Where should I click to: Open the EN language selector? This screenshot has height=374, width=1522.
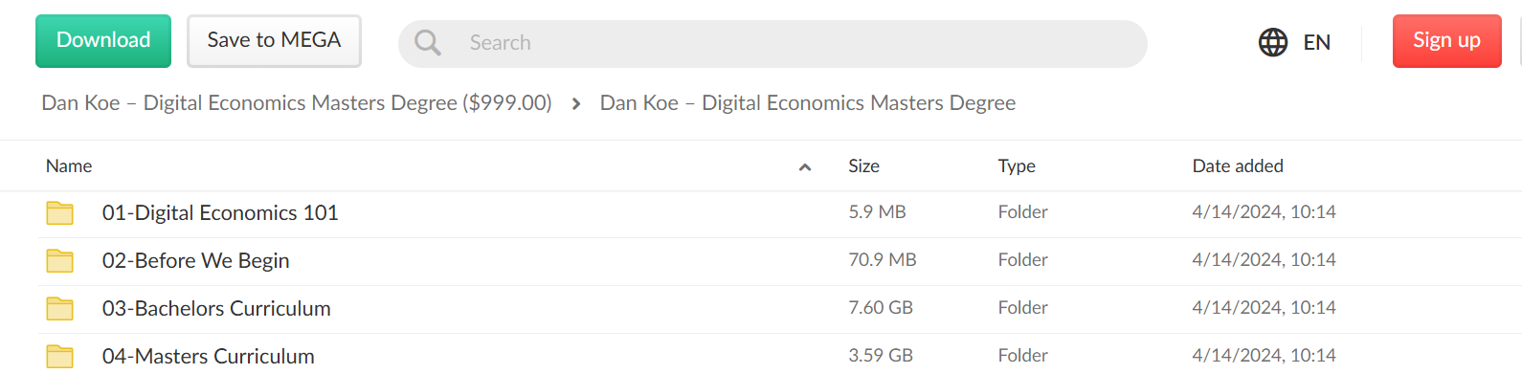pyautogui.click(x=1317, y=42)
